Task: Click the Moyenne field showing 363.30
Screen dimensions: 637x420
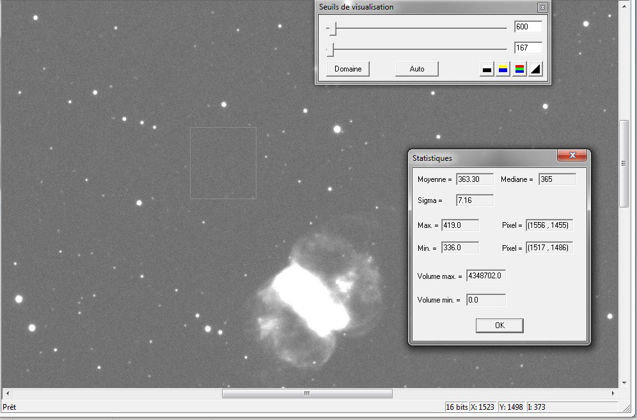Action: tap(475, 179)
